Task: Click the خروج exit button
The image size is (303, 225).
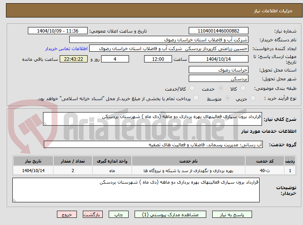Action: (67, 214)
